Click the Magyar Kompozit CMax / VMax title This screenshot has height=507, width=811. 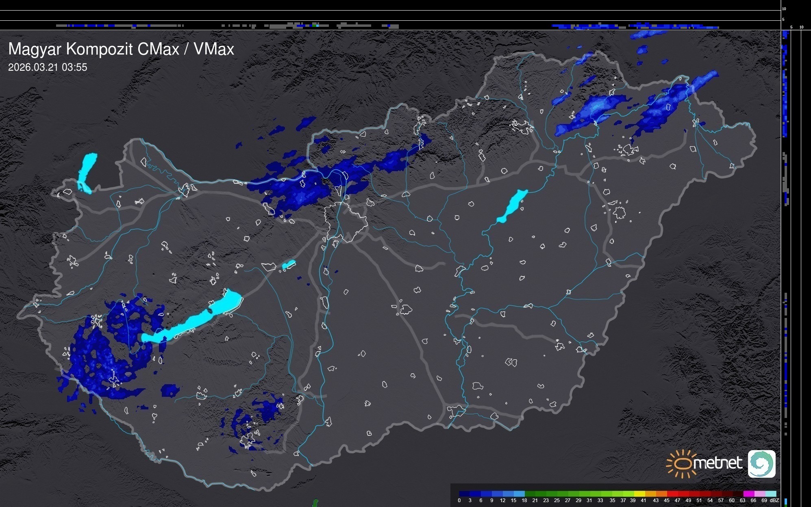[121, 49]
